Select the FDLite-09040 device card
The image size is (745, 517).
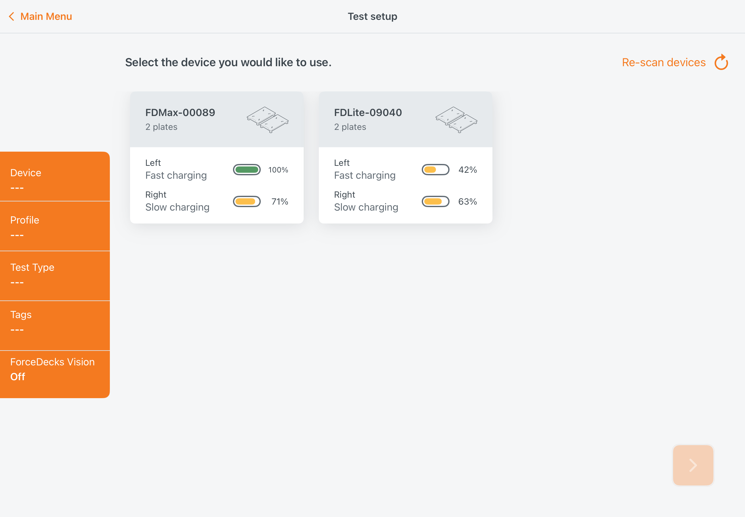pyautogui.click(x=405, y=157)
